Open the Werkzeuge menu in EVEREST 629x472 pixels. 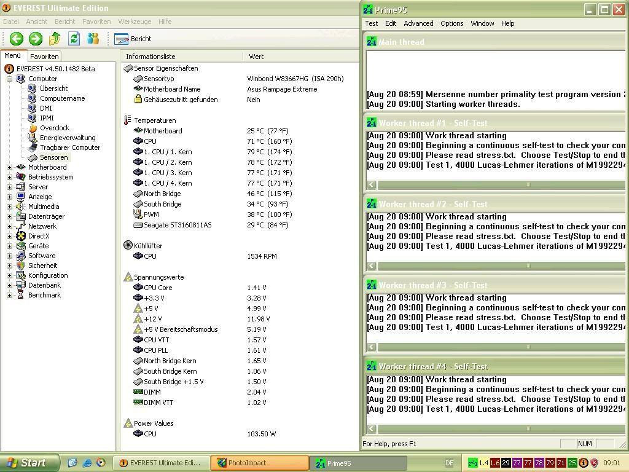pos(135,22)
